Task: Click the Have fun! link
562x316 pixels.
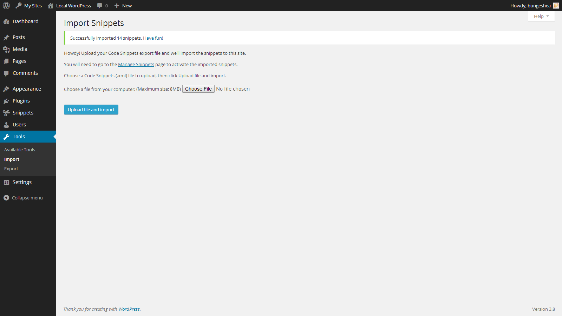Action: (153, 38)
